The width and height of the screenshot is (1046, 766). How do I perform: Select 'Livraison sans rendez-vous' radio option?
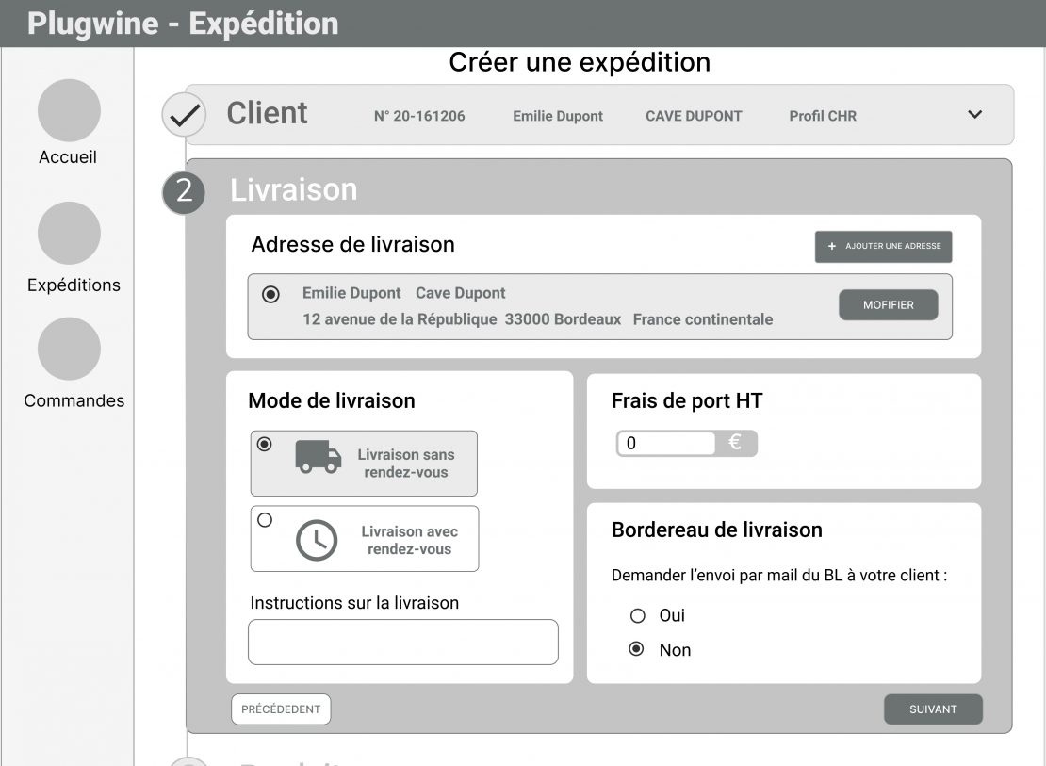(x=265, y=445)
